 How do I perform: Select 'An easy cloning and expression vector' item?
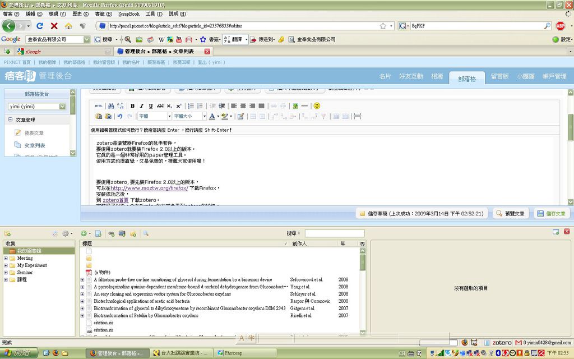click(162, 294)
